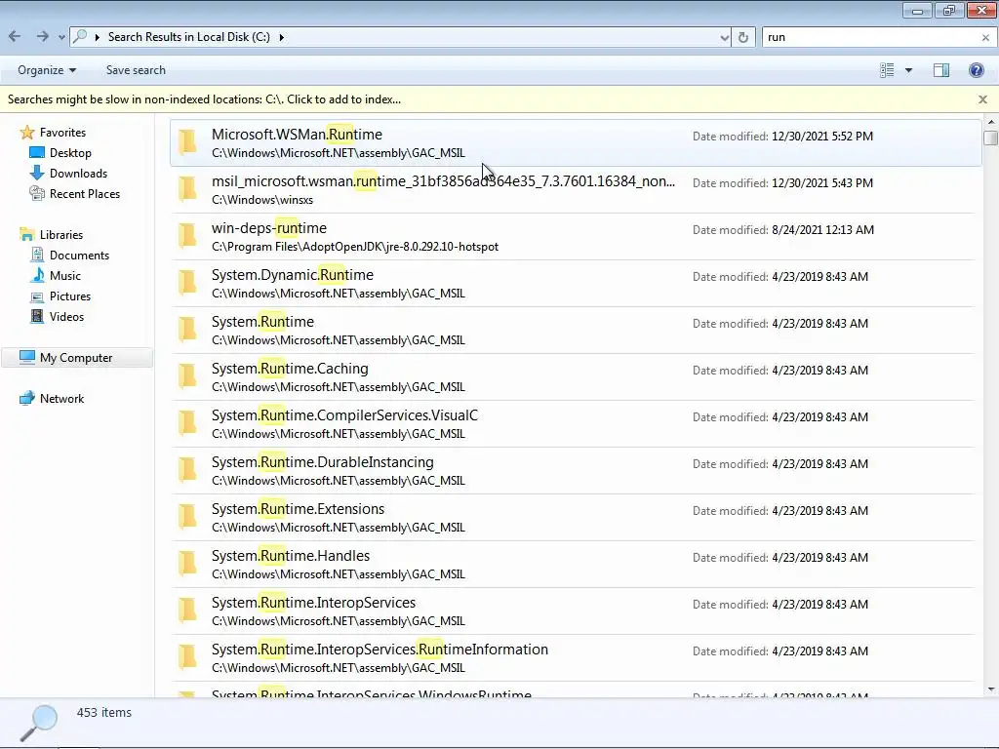
Task: Select the System.Dynamic.Runtime folder
Action: coord(576,284)
